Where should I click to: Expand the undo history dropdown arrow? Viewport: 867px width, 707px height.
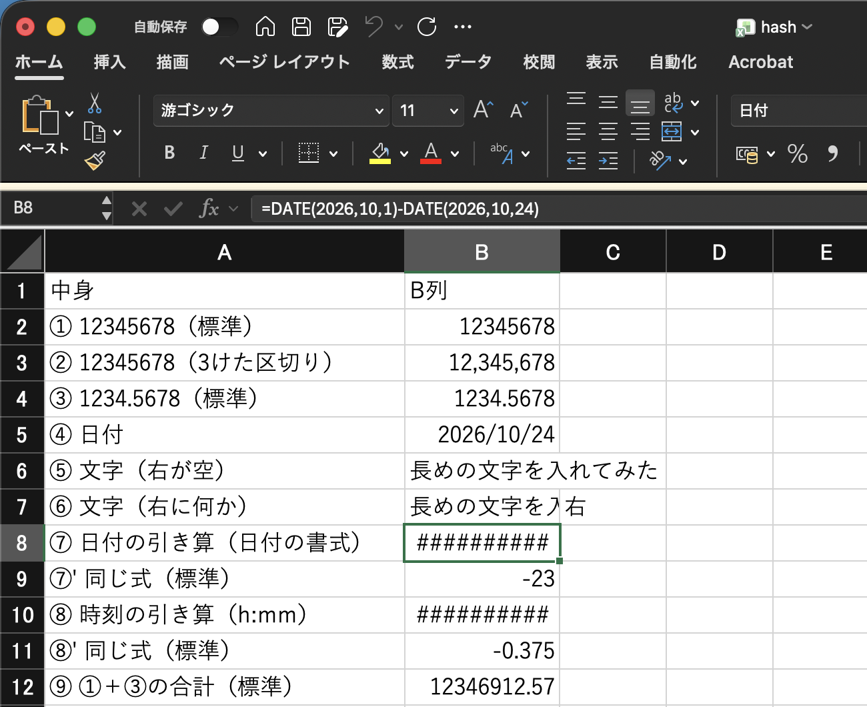click(x=399, y=27)
